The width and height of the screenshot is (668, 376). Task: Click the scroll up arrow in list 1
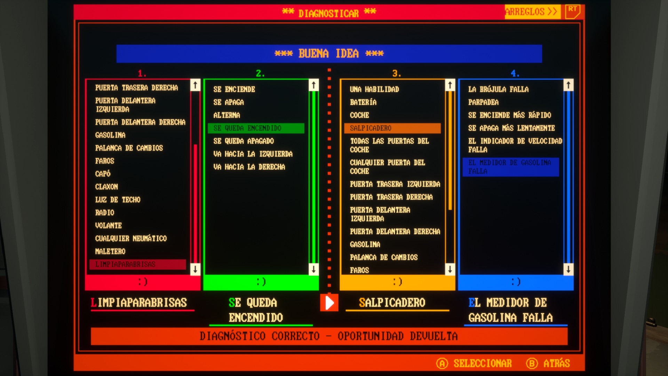point(195,85)
